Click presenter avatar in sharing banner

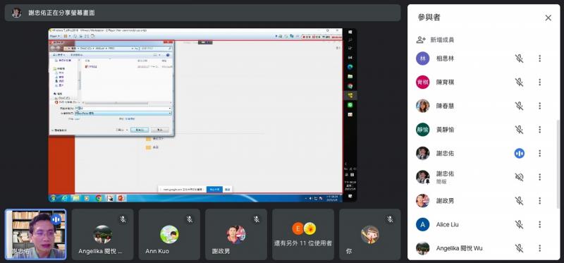(16, 13)
